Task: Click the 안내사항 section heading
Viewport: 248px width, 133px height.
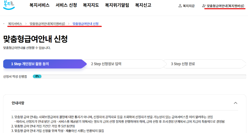Action: click(x=18, y=103)
